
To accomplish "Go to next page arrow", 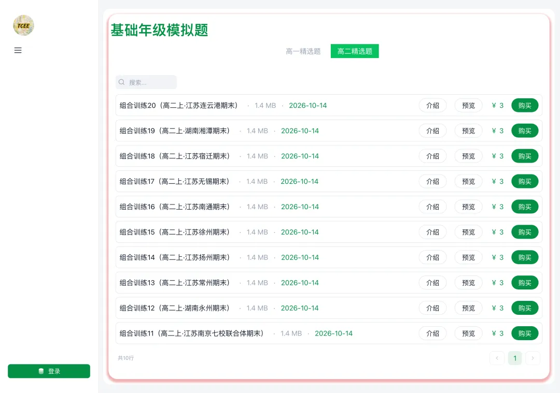I will coord(533,358).
